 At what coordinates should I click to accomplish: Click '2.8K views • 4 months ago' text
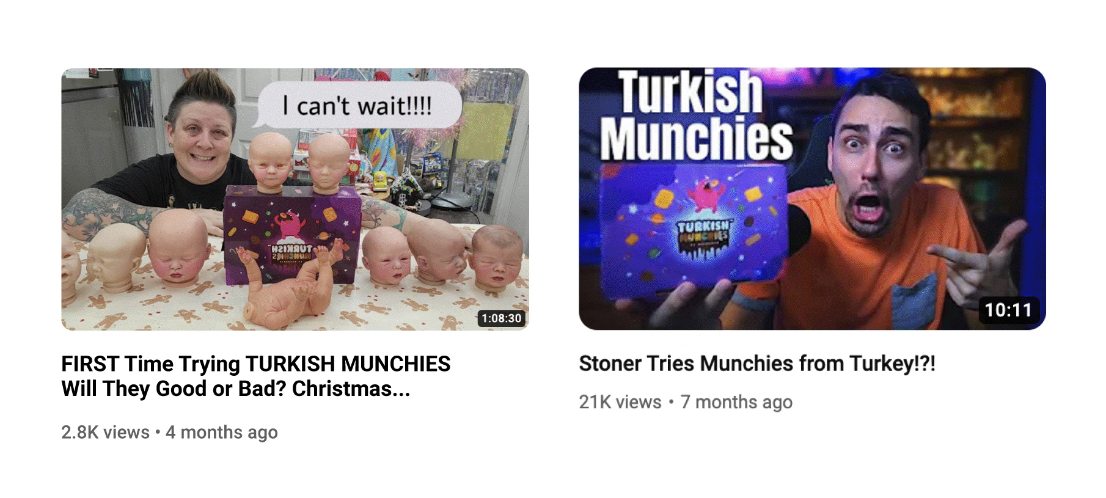(169, 432)
